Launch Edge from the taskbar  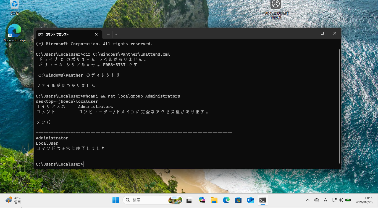tap(226, 200)
